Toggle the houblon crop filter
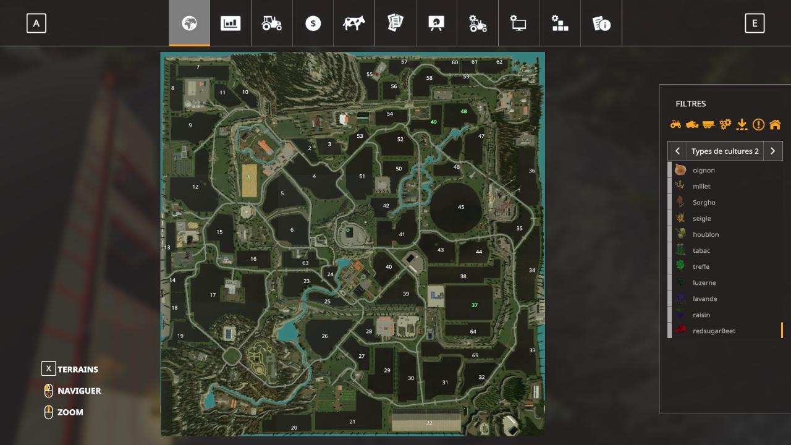This screenshot has height=445, width=791. point(725,234)
